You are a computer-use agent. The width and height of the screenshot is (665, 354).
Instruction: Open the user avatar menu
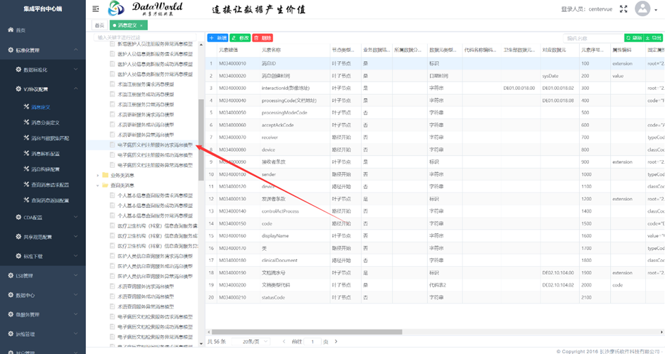coord(642,8)
